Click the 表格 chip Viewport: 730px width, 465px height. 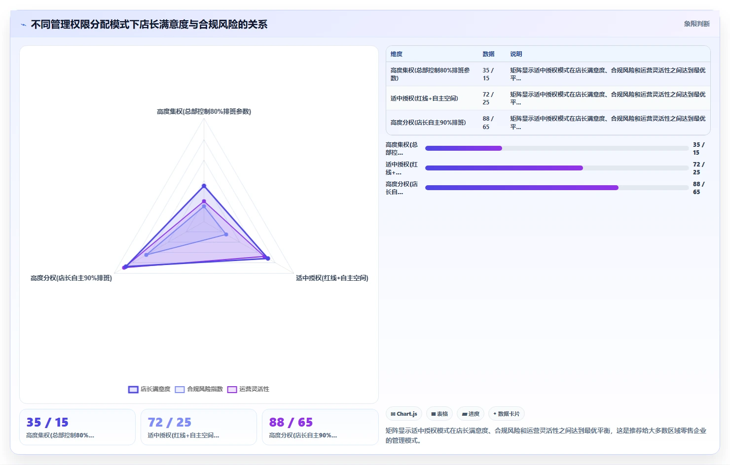[x=439, y=414]
